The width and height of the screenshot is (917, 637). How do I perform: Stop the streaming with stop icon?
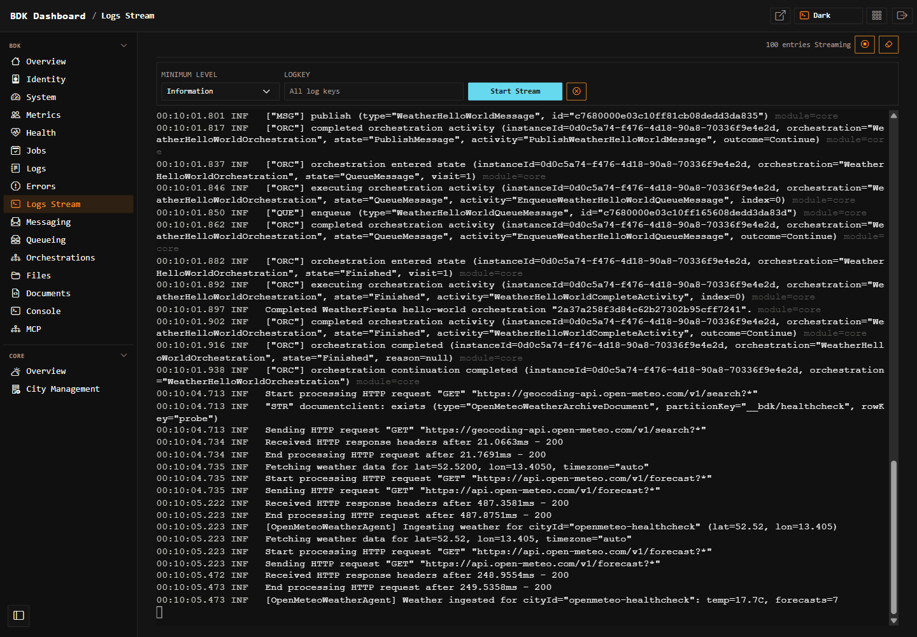(x=865, y=45)
